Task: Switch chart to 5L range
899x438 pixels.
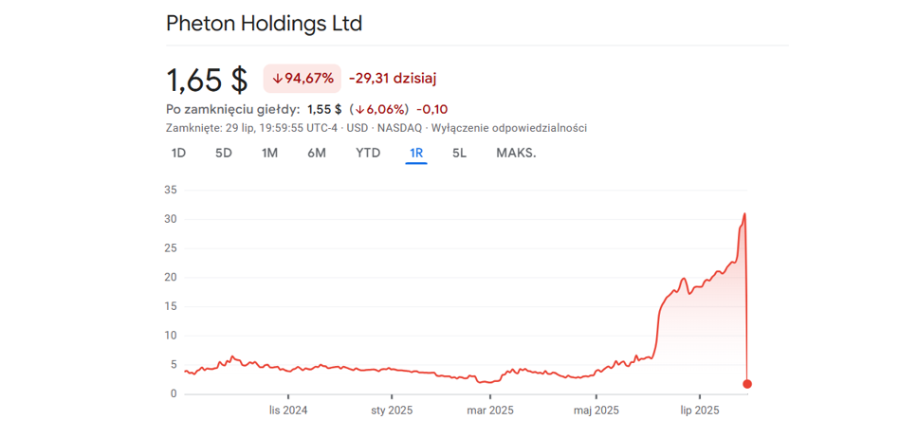Action: (459, 153)
